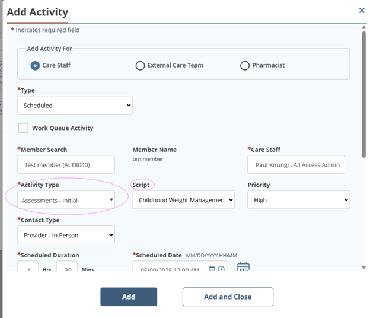Open the Script dropdown list
370x318 pixels.
coord(183,200)
